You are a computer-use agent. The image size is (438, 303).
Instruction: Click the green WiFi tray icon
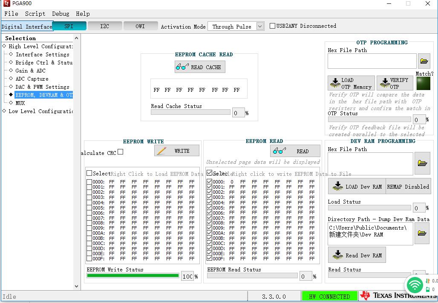(415, 285)
